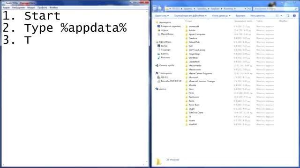Click the Λήψεις downloads icon in sidebar
Screen dimensions: 300x168
[159, 30]
